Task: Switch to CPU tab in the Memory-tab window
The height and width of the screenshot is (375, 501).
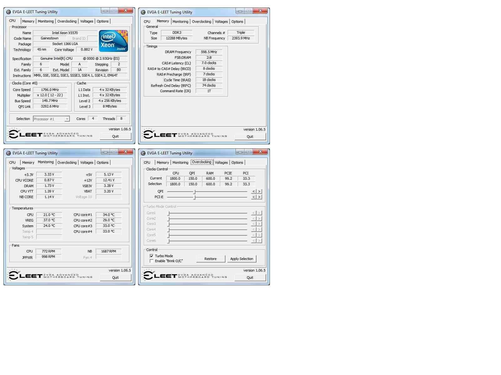Action: point(147,22)
